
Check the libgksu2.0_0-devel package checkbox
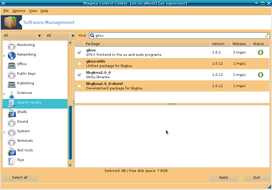[x=79, y=86]
